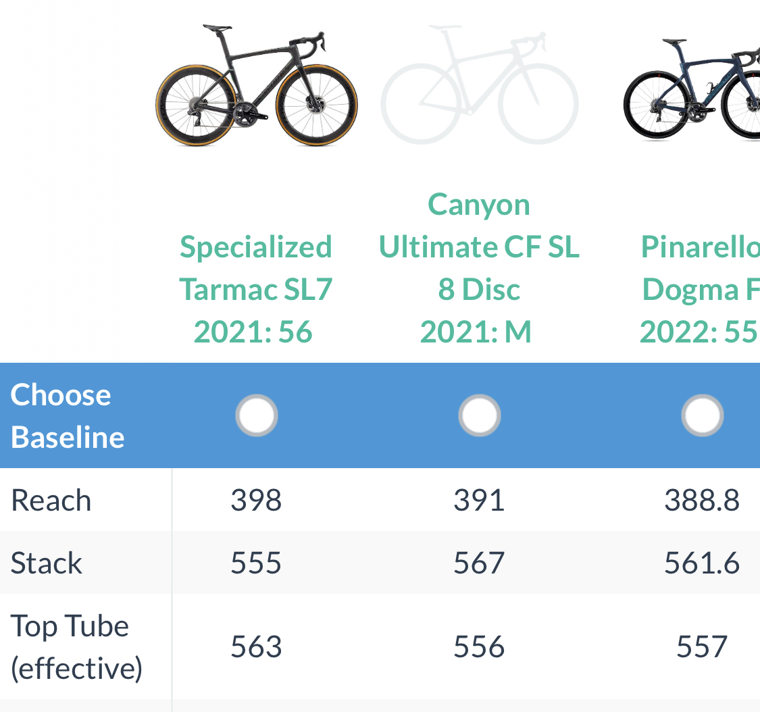Set Pinarello Dogma as the baseline

pos(702,415)
